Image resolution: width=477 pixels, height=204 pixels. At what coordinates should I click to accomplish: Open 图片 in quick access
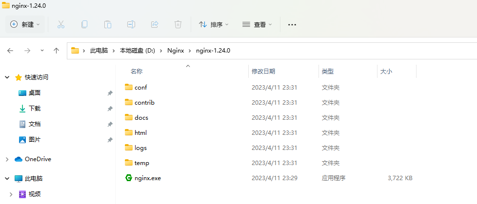35,140
